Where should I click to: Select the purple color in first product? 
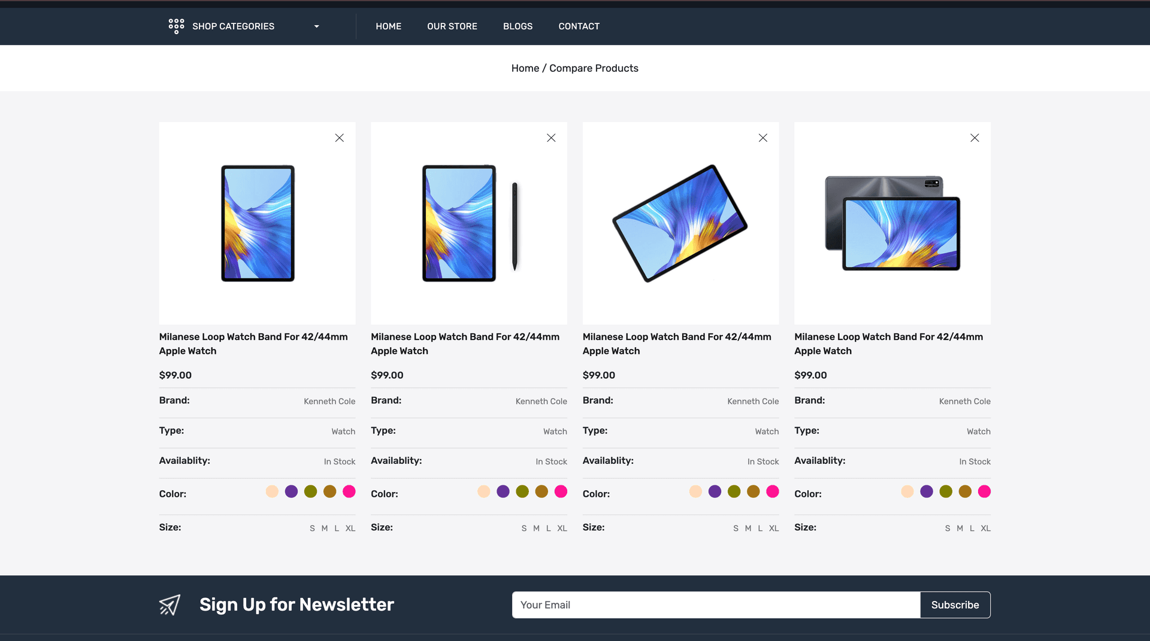pos(291,491)
